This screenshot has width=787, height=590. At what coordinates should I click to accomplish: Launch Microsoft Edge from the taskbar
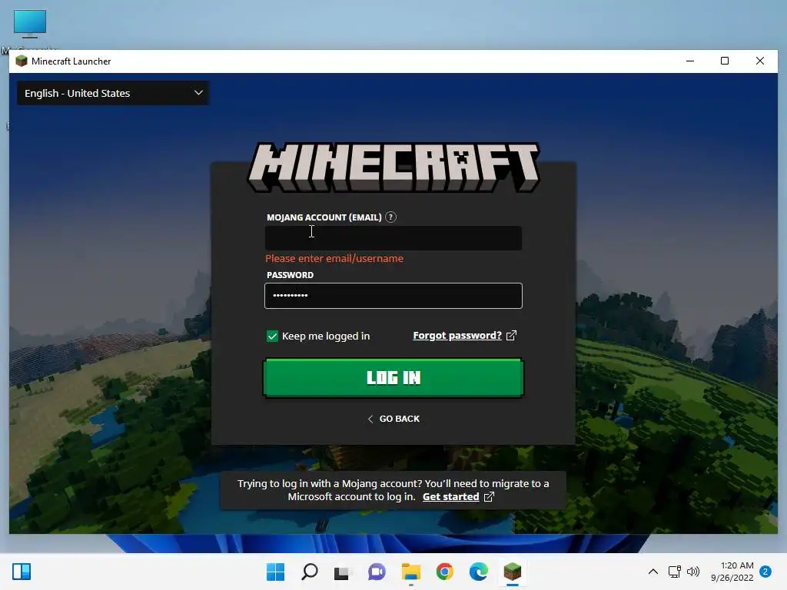(x=478, y=572)
